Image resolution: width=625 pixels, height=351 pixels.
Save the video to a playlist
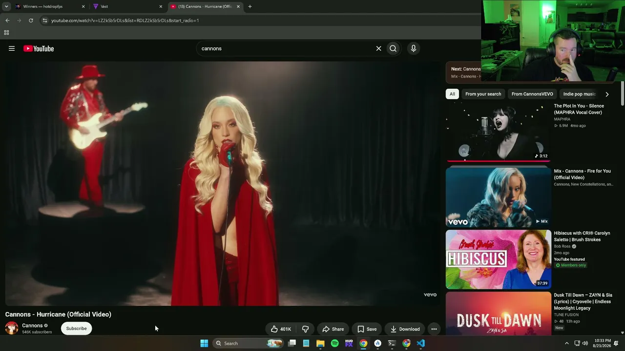(367, 329)
